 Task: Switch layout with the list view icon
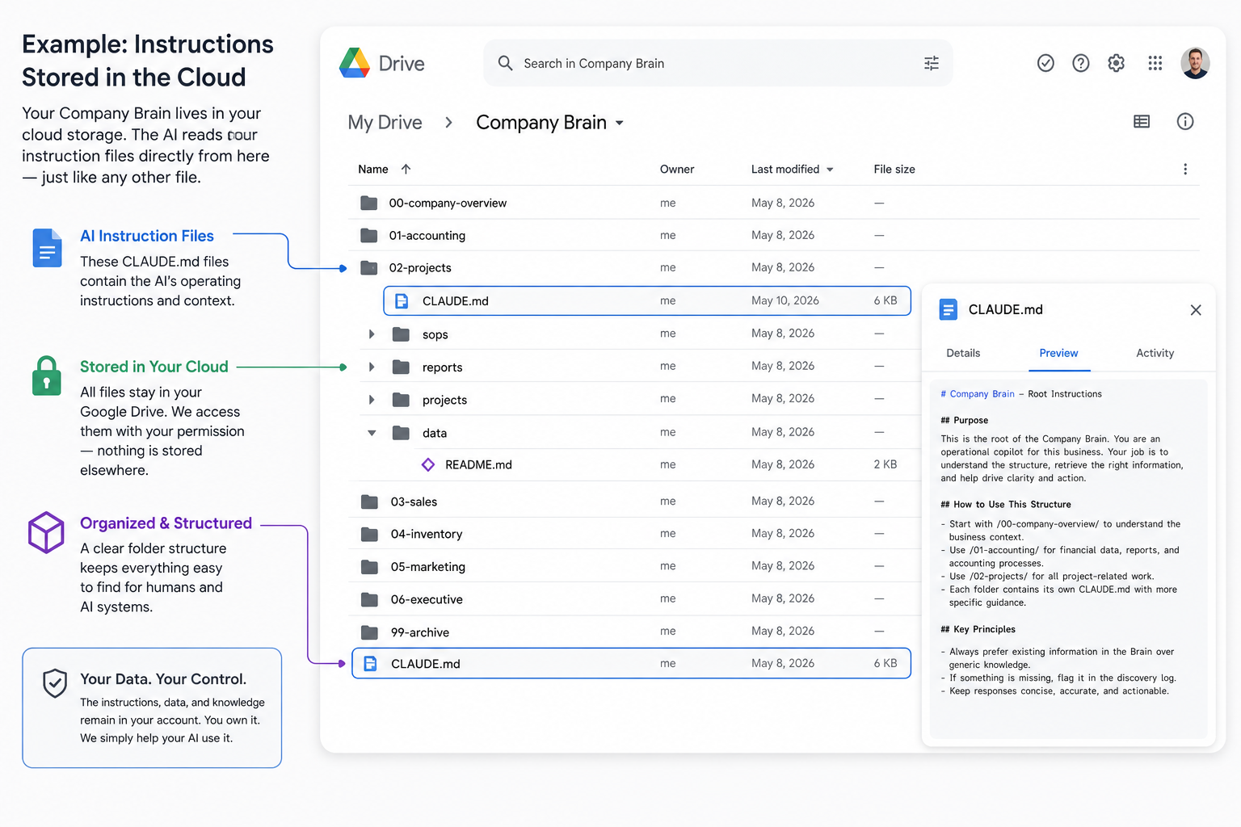[x=1142, y=122]
